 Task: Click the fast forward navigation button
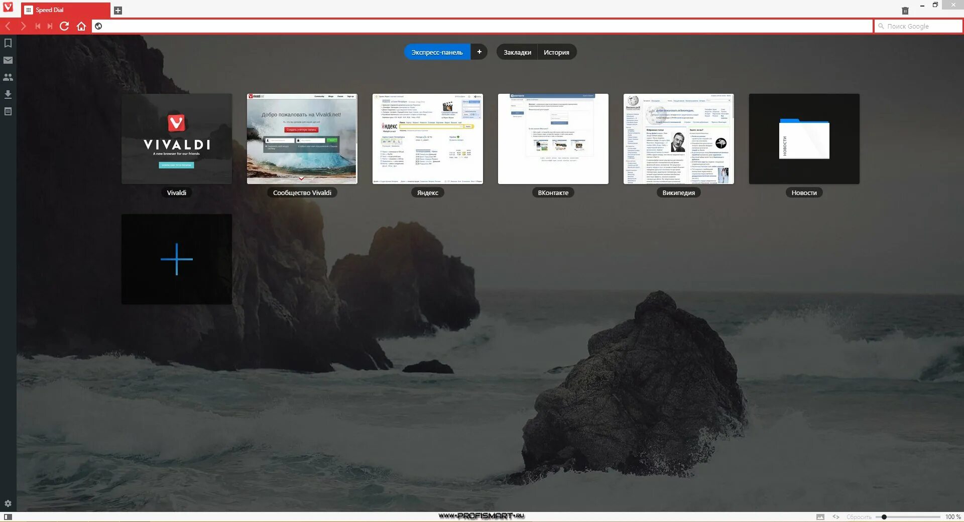[x=50, y=26]
